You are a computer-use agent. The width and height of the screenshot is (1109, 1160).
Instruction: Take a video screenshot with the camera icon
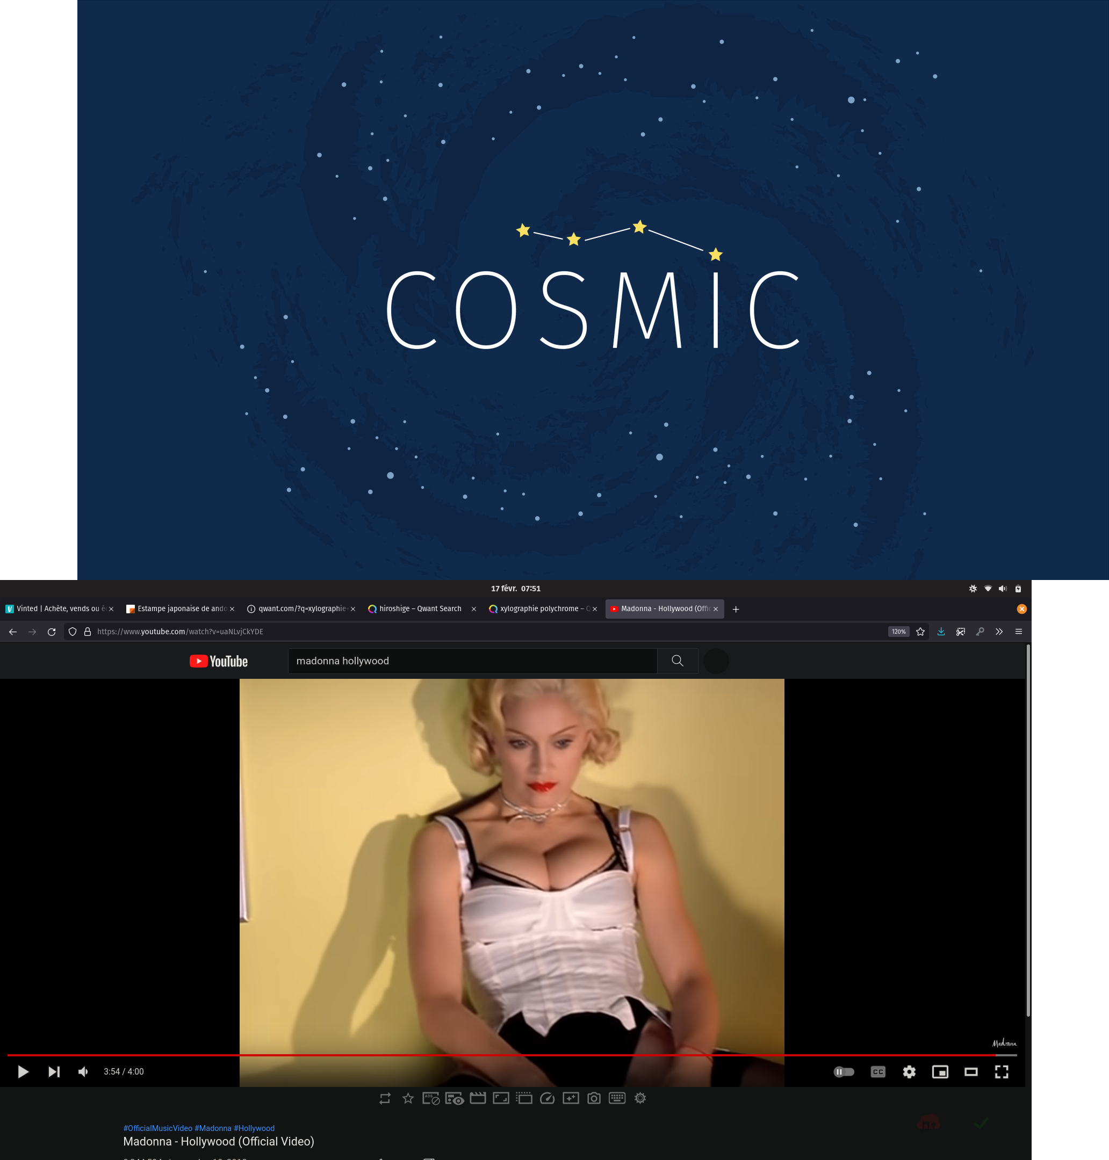[594, 1099]
